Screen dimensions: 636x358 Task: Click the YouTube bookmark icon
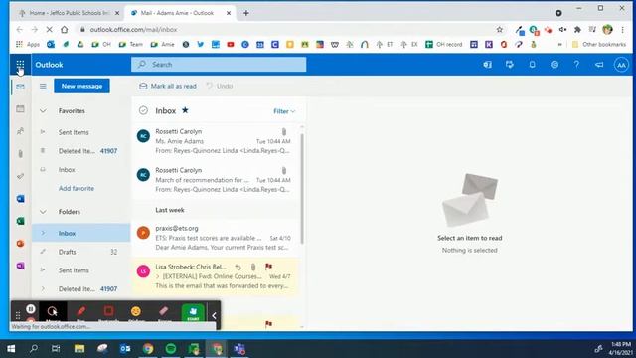click(x=231, y=44)
